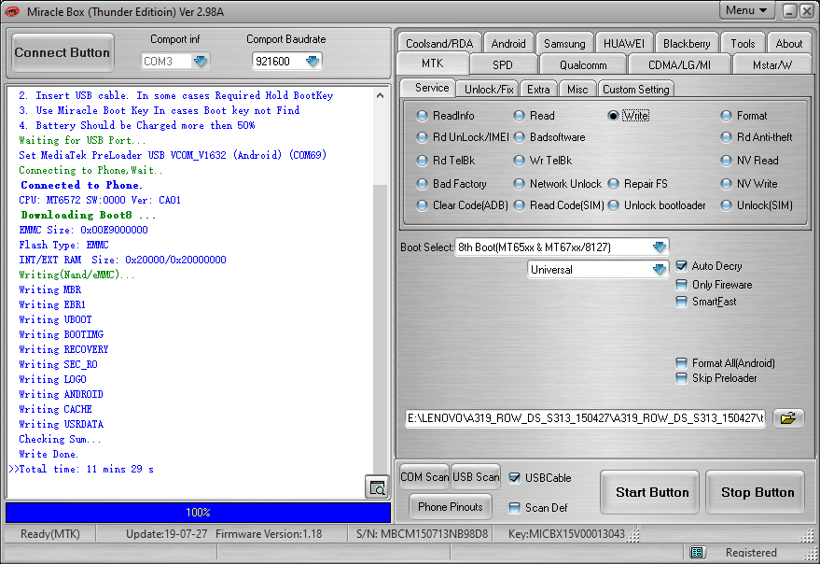Image resolution: width=820 pixels, height=564 pixels.
Task: Open the Mstar/W tab
Action: [x=771, y=65]
